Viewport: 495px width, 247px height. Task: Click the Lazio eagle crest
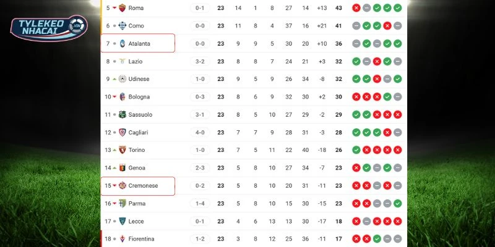(x=123, y=62)
